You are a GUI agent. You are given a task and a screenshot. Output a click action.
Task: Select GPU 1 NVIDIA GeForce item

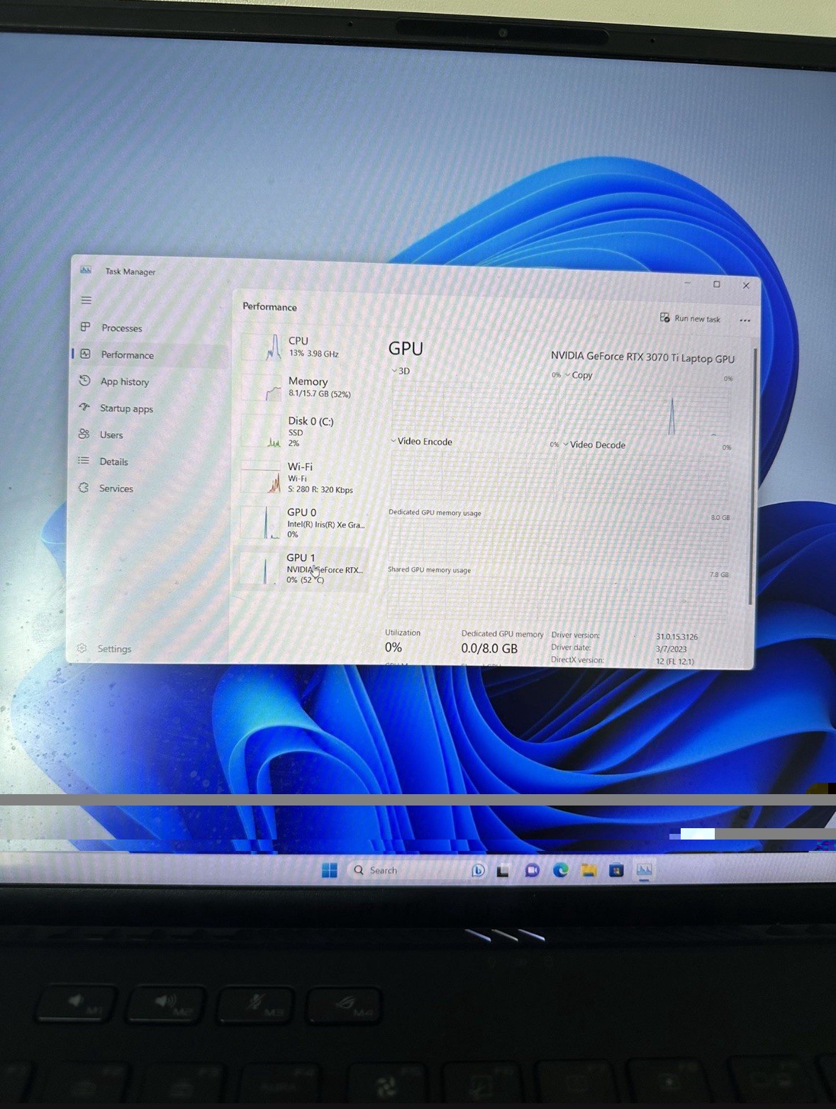[303, 569]
